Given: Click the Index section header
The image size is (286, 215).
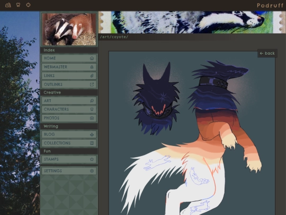Looking at the screenshot, I should point(69,50).
